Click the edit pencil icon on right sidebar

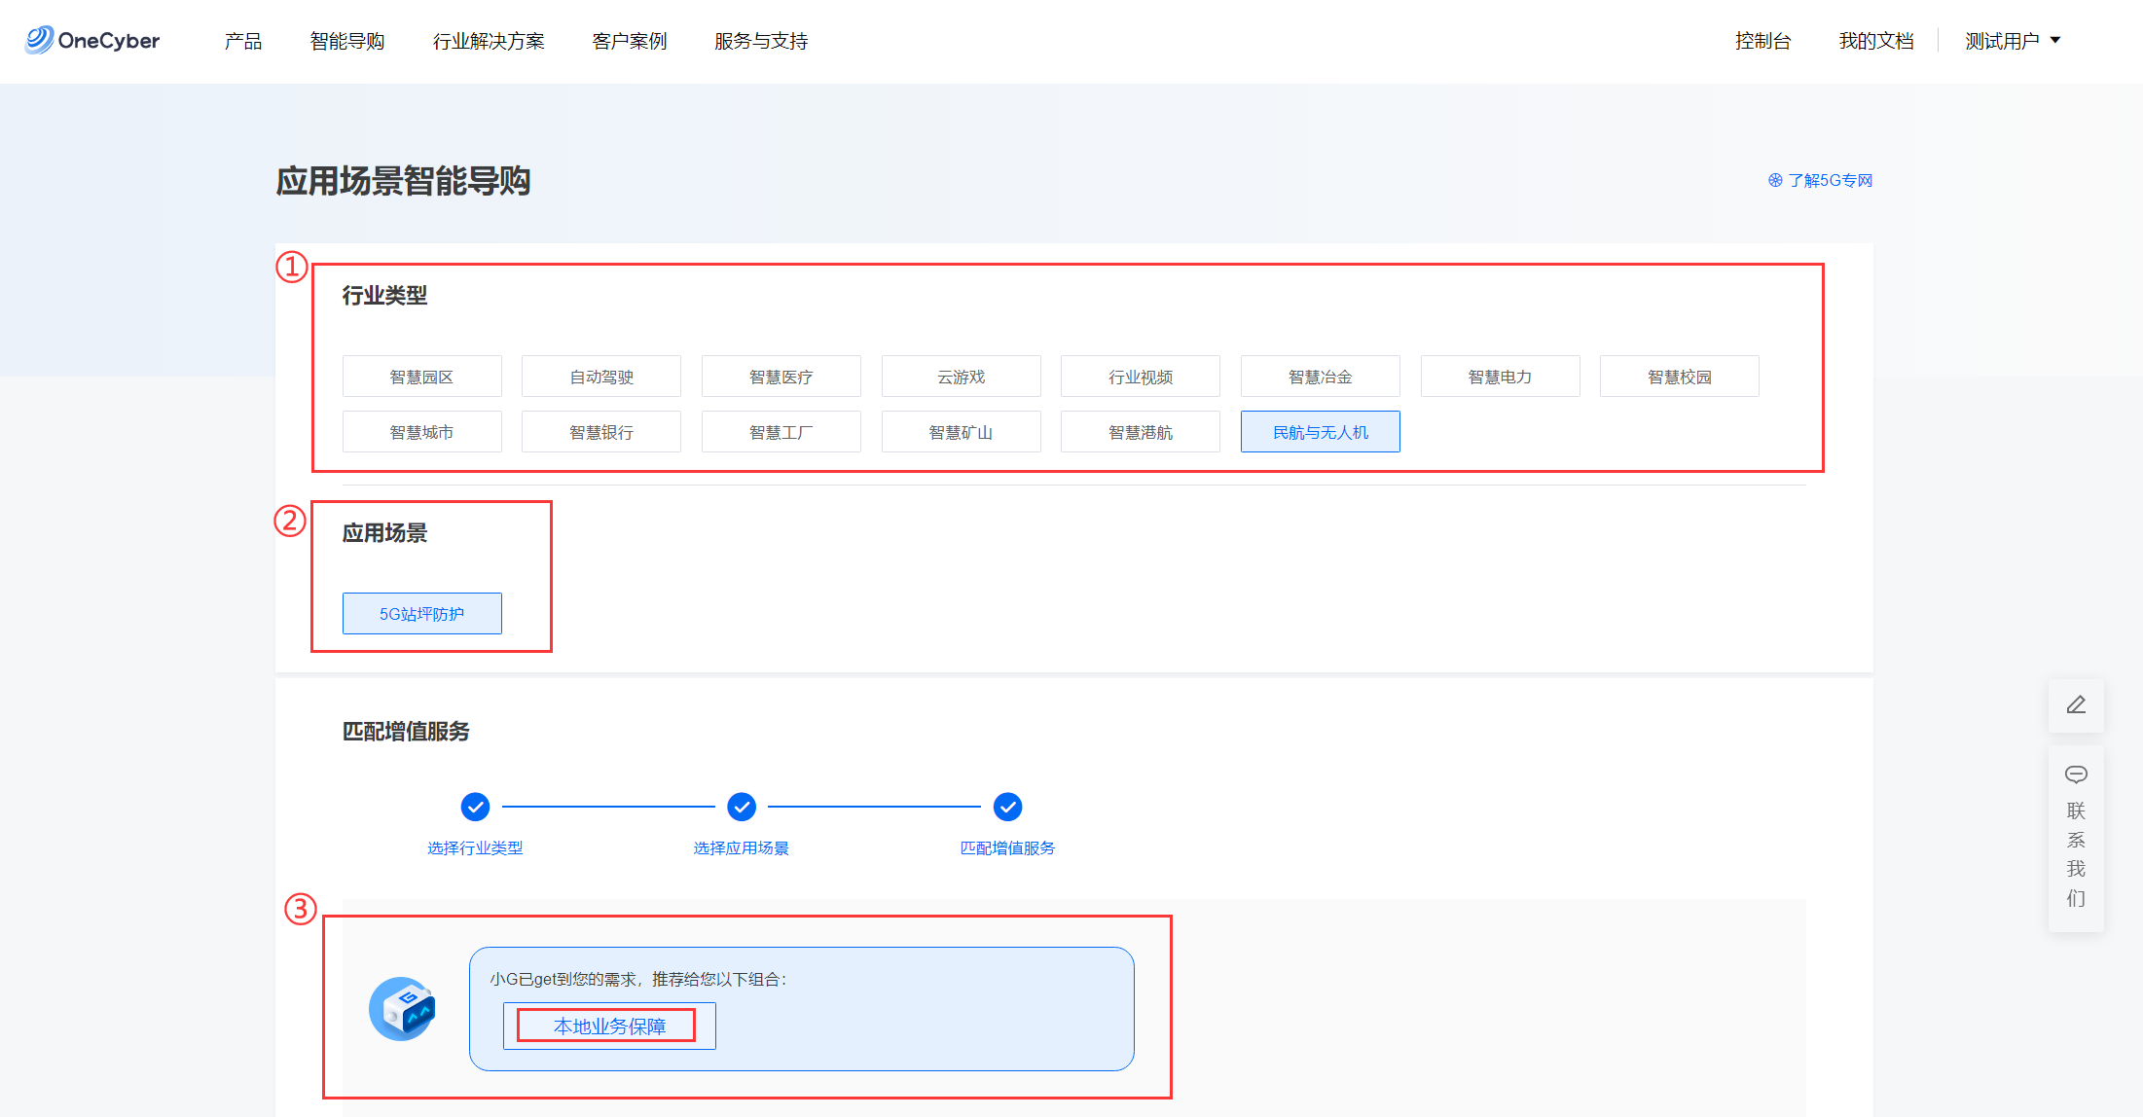point(2076,705)
